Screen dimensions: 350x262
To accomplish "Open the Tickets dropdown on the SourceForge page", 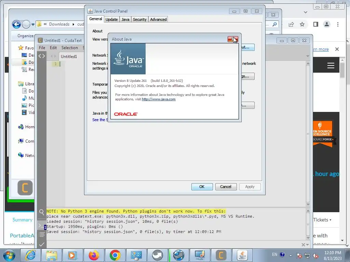I will (322, 220).
